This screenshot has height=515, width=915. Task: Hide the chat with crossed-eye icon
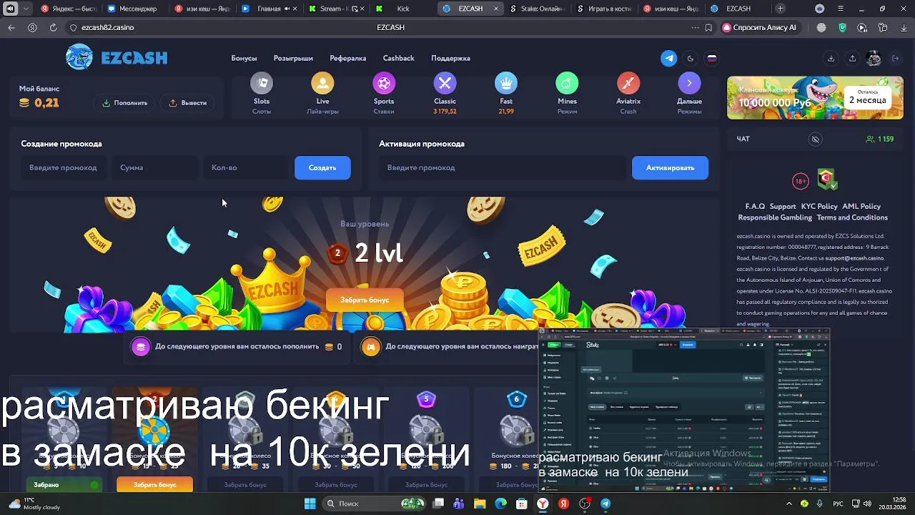(x=815, y=139)
